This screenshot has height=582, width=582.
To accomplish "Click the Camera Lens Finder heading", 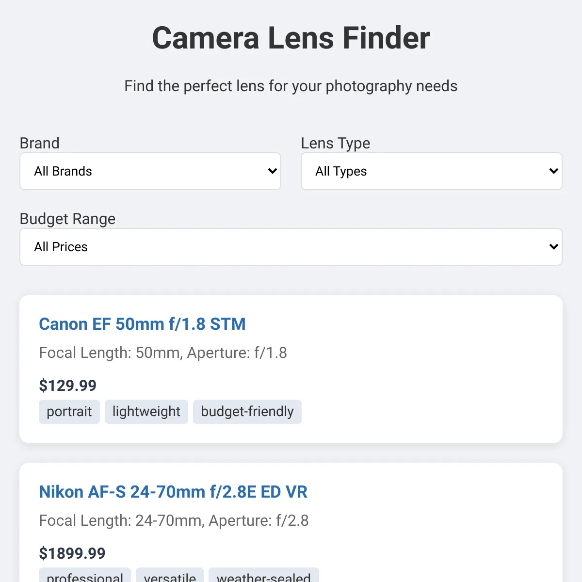I will 291,38.
